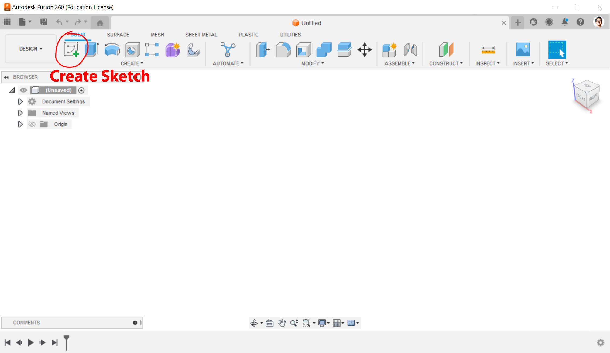Show the hidden Origin folder
The width and height of the screenshot is (610, 353).
click(x=32, y=124)
